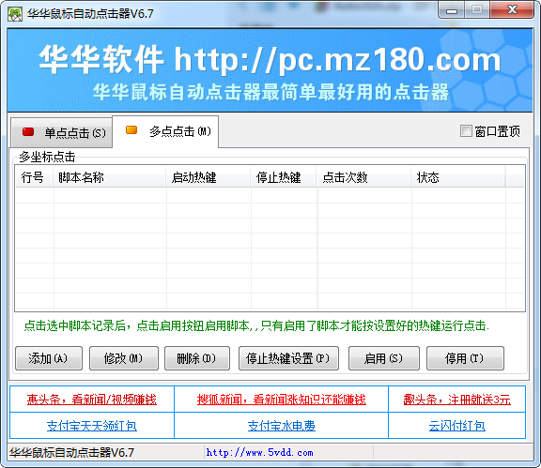
Task: Select the 多点点击(M) tab
Action: [x=165, y=131]
